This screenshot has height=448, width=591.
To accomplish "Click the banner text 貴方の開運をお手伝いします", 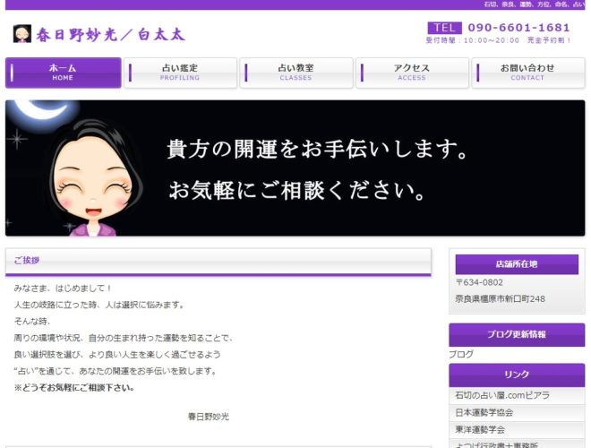I will pos(316,149).
